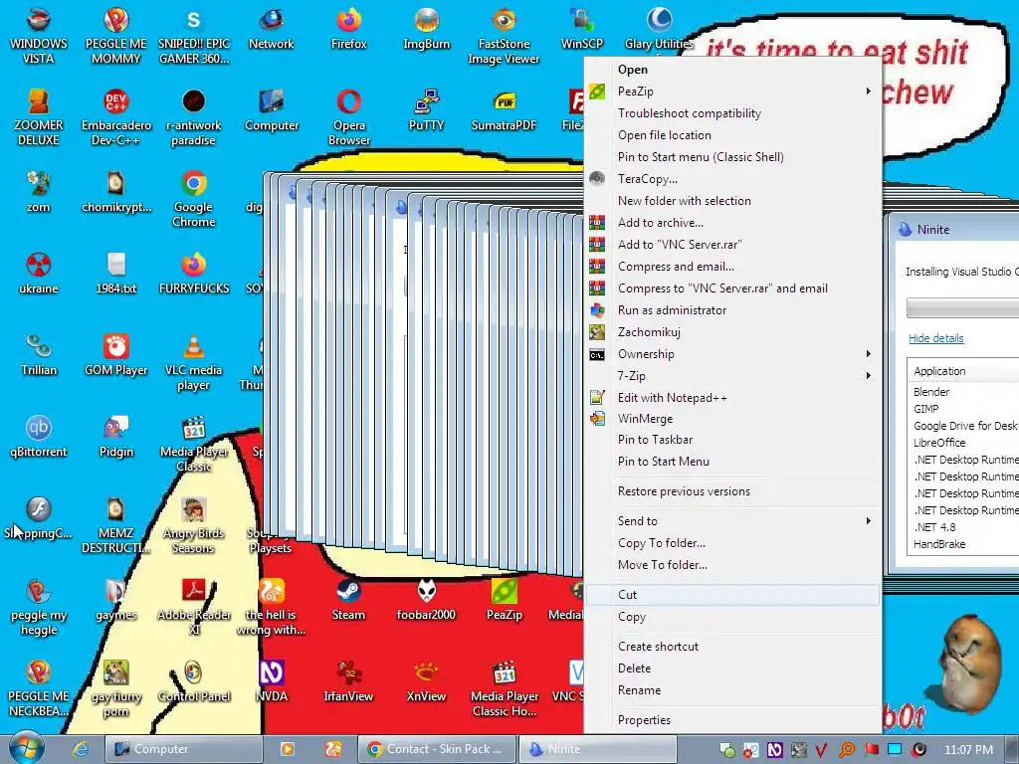
Task: Open the PuTTY desktop shortcut
Action: 426,111
